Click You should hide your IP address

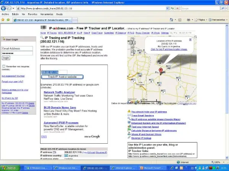pyautogui.click(x=149, y=112)
